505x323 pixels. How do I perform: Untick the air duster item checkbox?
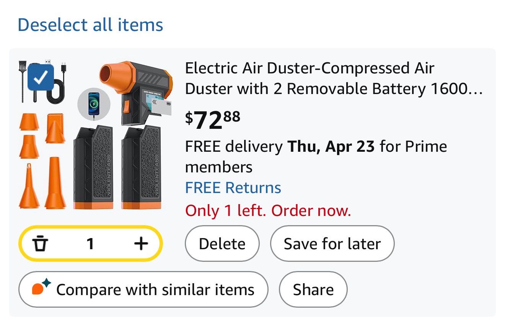41,78
